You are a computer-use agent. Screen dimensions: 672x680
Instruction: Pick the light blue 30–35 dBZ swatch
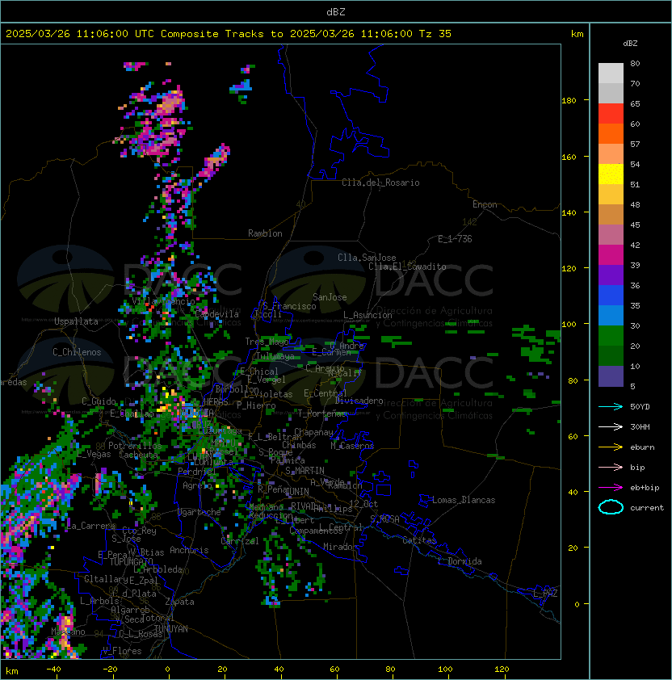tap(611, 315)
